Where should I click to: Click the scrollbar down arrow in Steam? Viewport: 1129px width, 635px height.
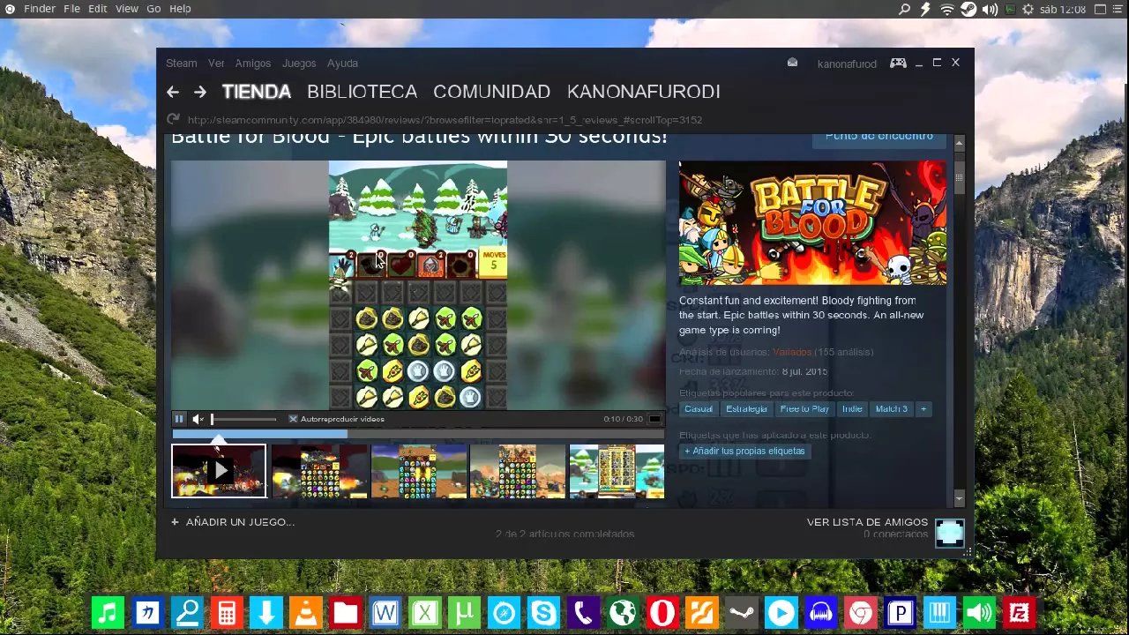click(x=959, y=498)
